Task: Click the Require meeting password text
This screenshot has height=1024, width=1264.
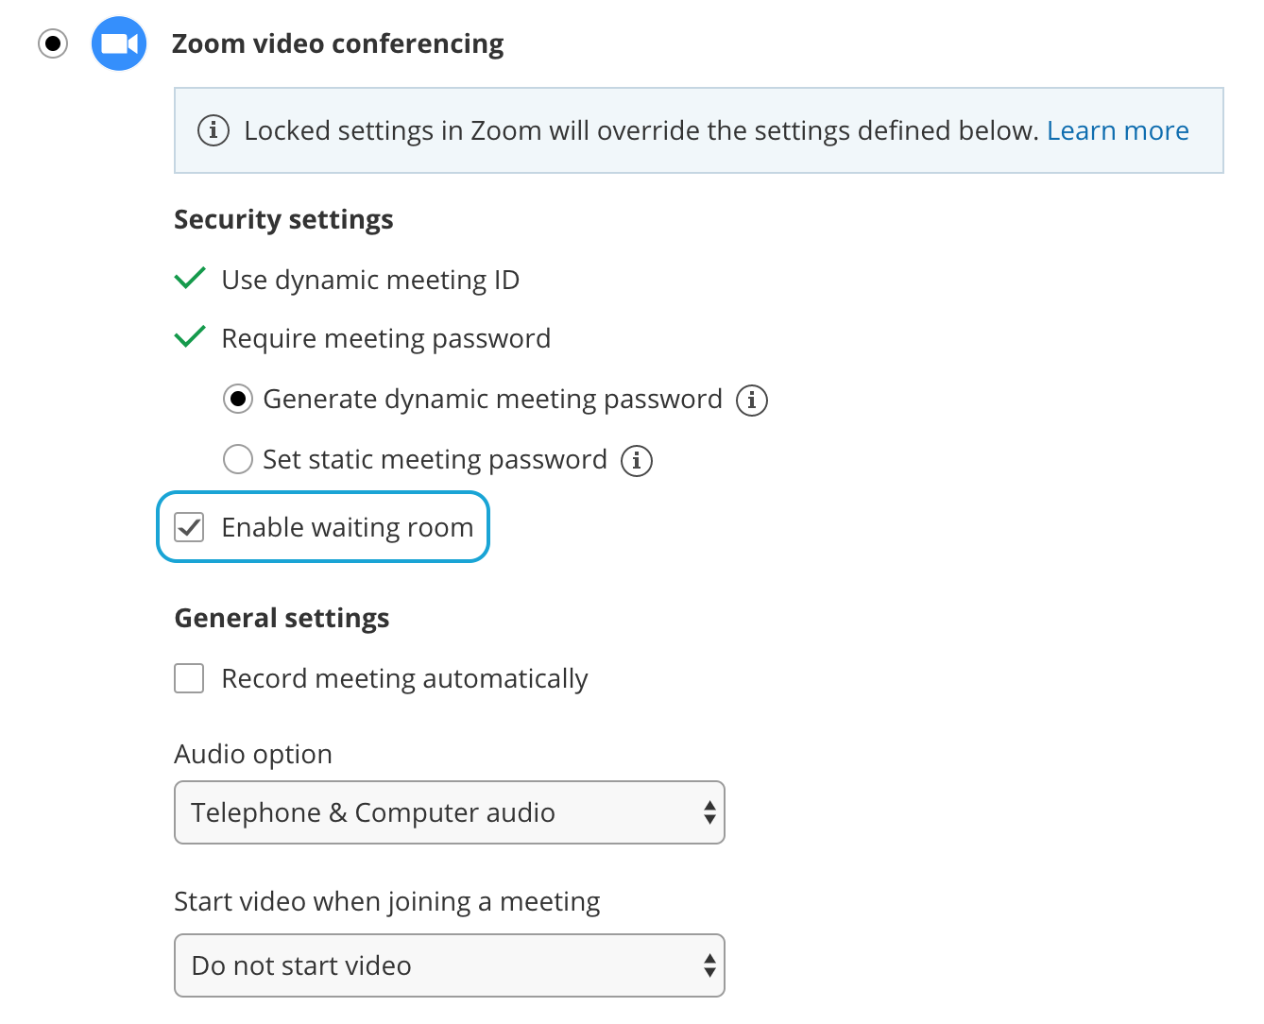Action: [x=385, y=338]
